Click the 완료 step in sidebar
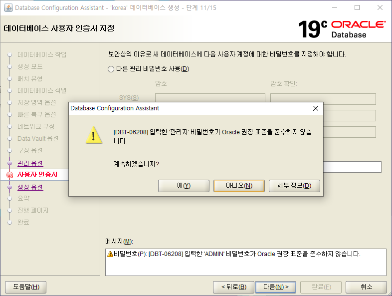This screenshot has height=296, width=392. click(23, 223)
